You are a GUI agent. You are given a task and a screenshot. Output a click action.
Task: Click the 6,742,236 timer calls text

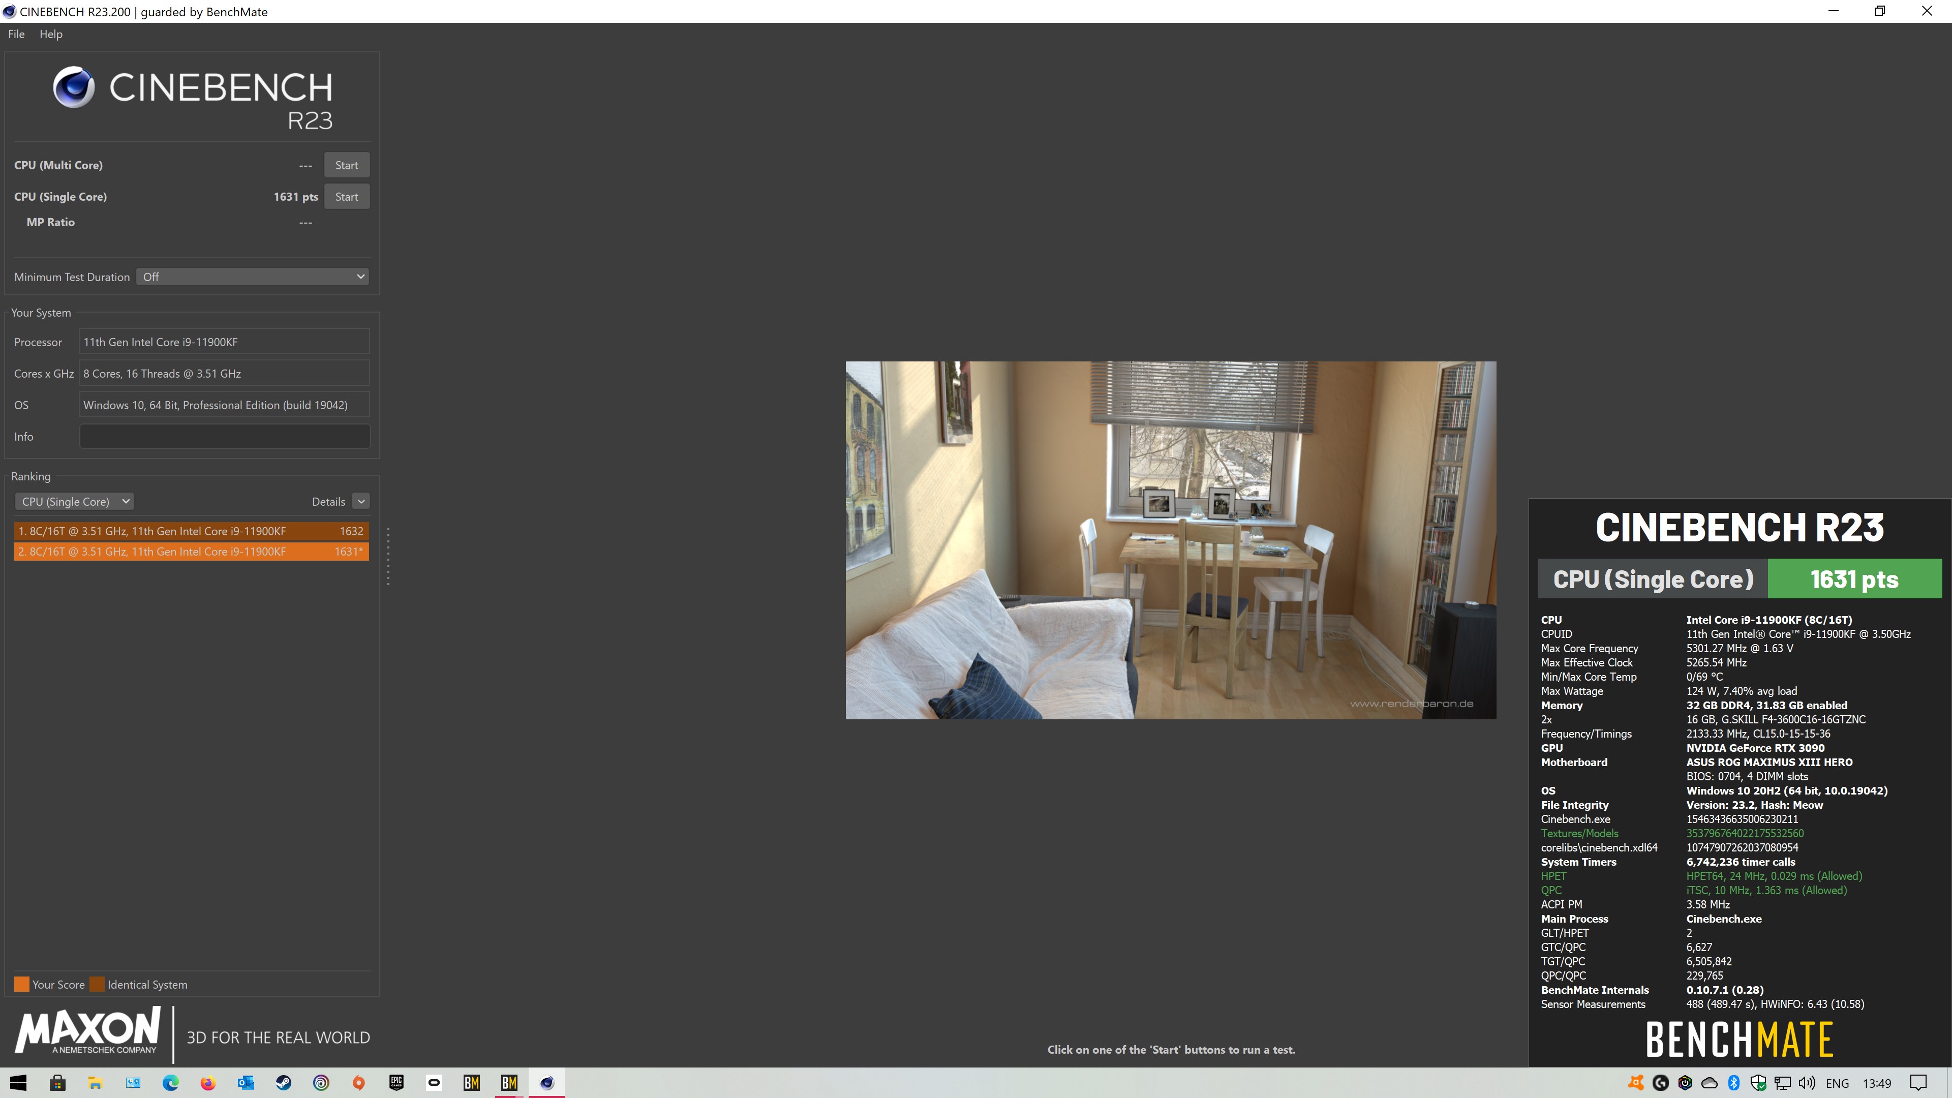(1741, 862)
